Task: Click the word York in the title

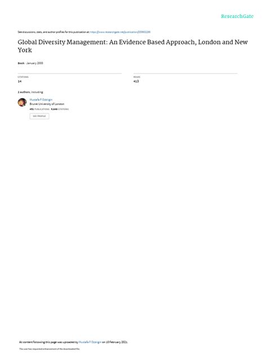Action: [x=25, y=50]
